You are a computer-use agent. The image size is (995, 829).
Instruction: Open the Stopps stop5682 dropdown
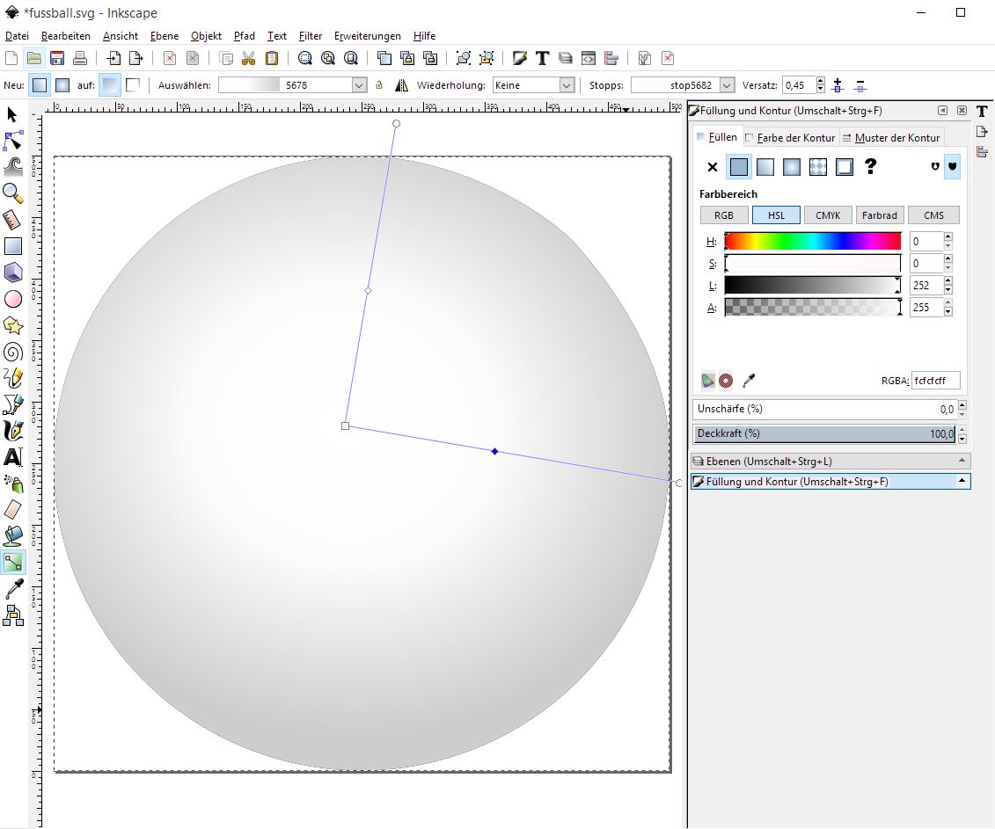point(683,85)
